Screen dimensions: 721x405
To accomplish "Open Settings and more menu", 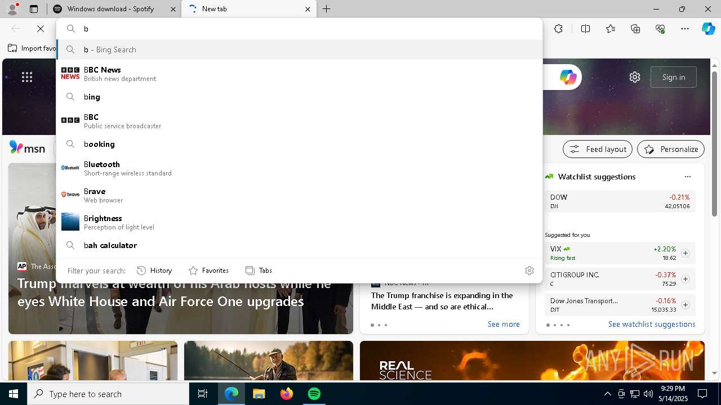I will click(685, 29).
